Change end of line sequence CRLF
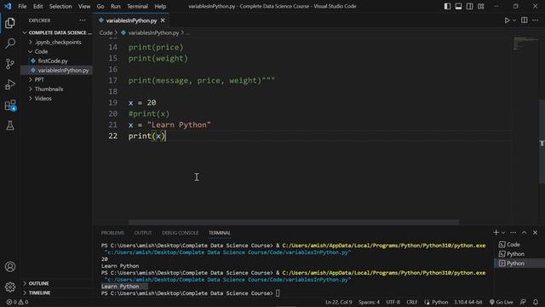The image size is (545, 307). click(412, 302)
